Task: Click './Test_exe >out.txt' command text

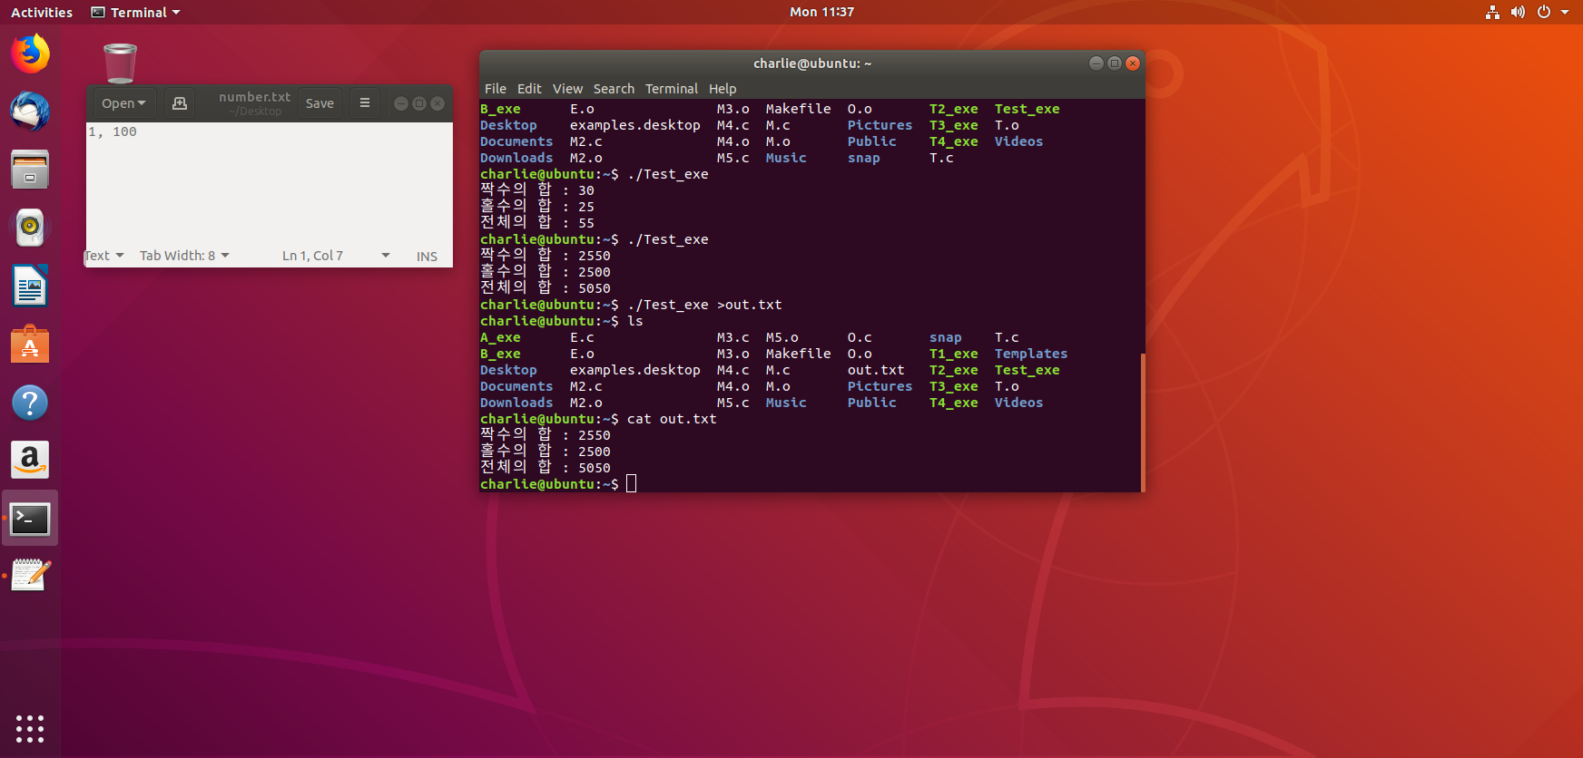Action: coord(704,305)
